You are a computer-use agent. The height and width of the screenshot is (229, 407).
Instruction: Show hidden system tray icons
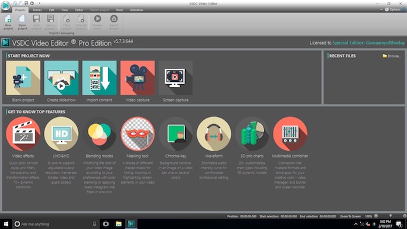pyautogui.click(x=356, y=224)
